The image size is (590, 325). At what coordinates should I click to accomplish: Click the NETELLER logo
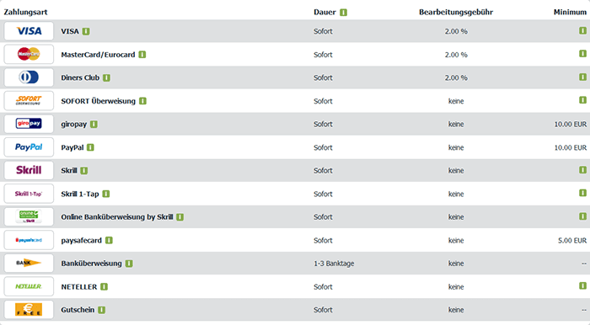[x=29, y=286]
